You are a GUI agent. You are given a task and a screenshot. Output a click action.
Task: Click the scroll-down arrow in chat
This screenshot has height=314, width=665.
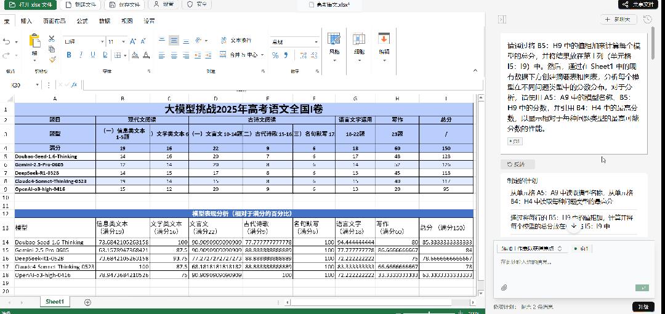[x=573, y=226]
